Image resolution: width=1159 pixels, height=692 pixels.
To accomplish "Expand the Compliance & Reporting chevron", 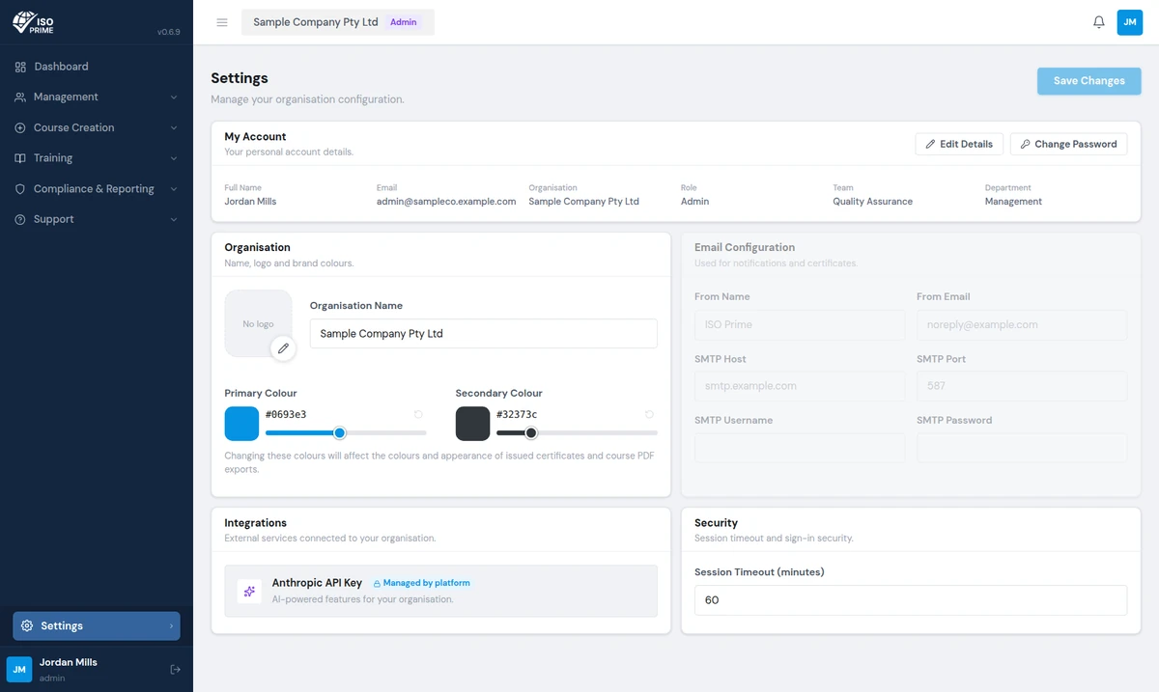I will click(x=174, y=189).
